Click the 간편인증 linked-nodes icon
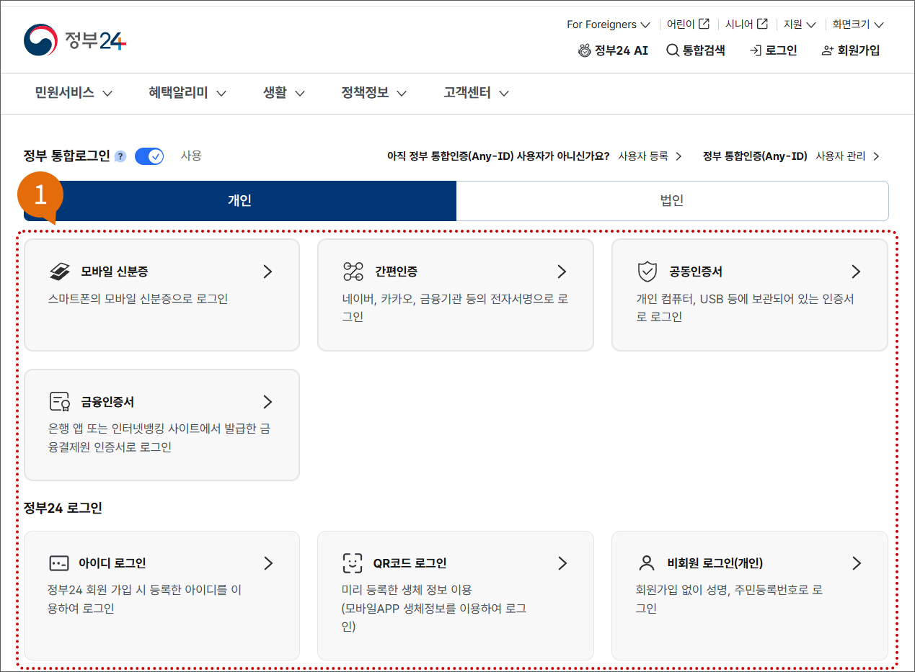The image size is (915, 672). [353, 272]
